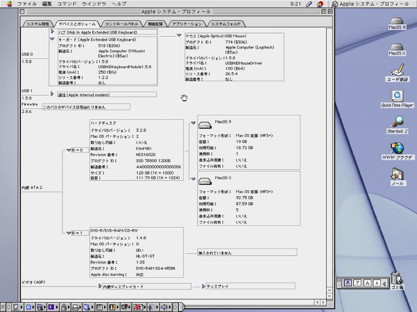Switch to the システム特性 tab
The width and height of the screenshot is (417, 312).
[x=38, y=24]
